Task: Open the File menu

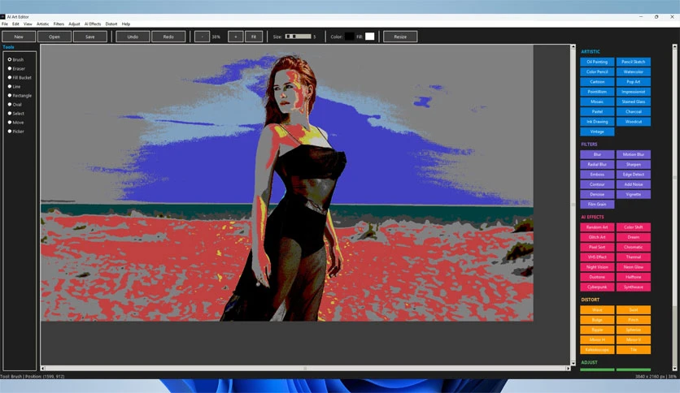Action: coord(5,24)
